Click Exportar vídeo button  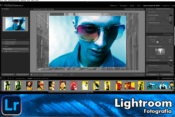click(22, 75)
